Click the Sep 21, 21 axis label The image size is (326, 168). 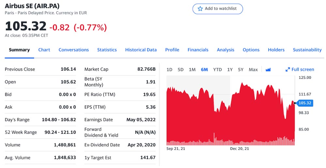[176, 149]
